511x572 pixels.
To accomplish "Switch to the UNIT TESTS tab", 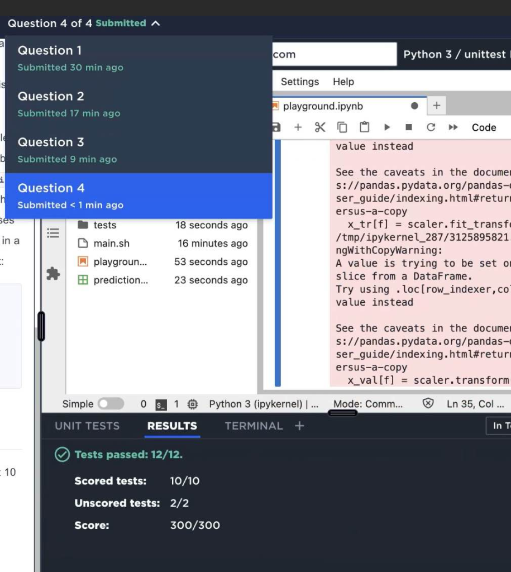I will [x=87, y=426].
